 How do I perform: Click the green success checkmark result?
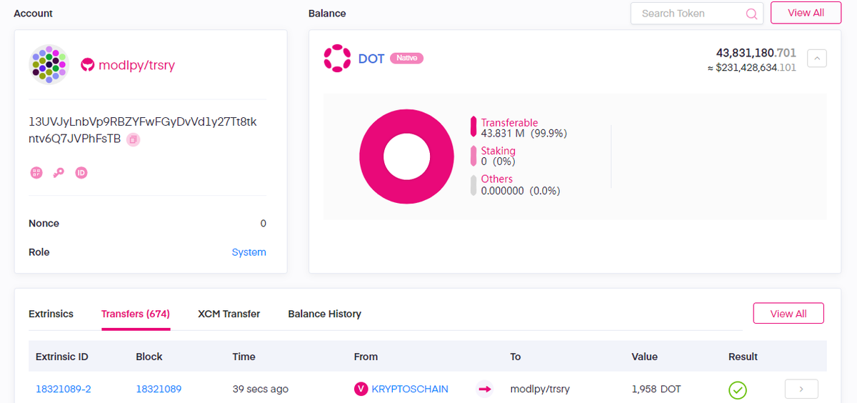(738, 390)
